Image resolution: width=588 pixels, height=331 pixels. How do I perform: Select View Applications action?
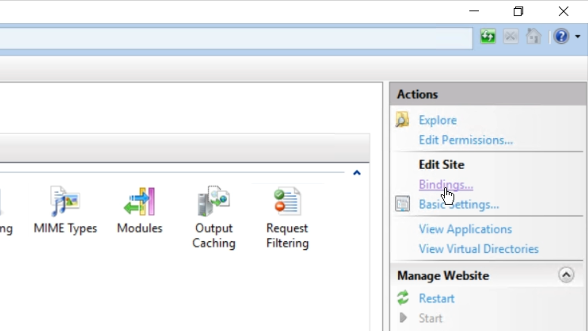click(465, 229)
